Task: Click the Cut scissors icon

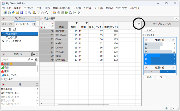Action: [x=26, y=13]
